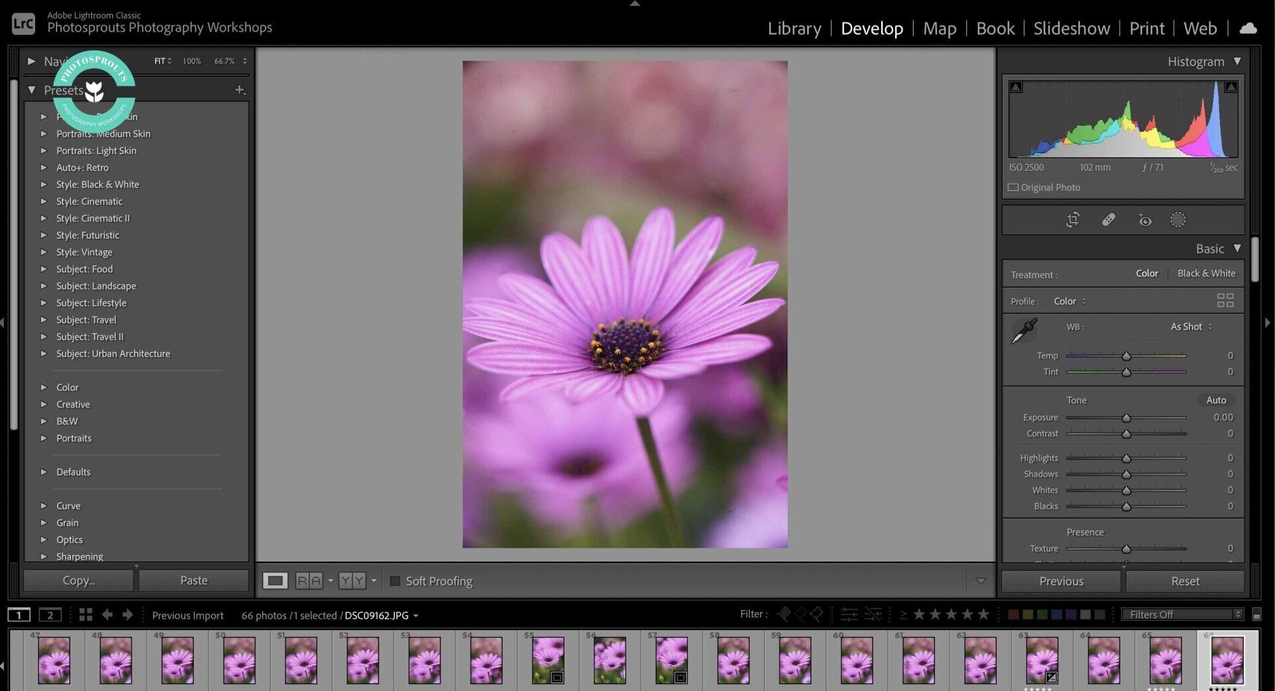Click the Reset button
The image size is (1275, 691).
pos(1185,581)
